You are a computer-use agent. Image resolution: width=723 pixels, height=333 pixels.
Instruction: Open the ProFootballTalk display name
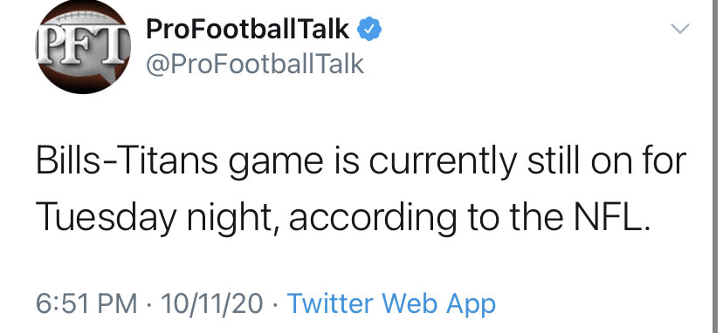[248, 30]
